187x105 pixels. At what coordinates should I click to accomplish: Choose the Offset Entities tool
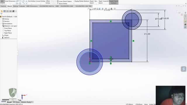[48, 2]
